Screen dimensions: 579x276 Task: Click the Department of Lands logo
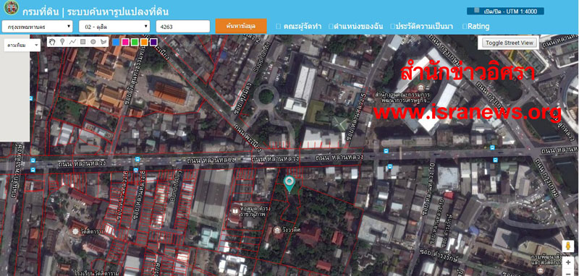point(11,8)
